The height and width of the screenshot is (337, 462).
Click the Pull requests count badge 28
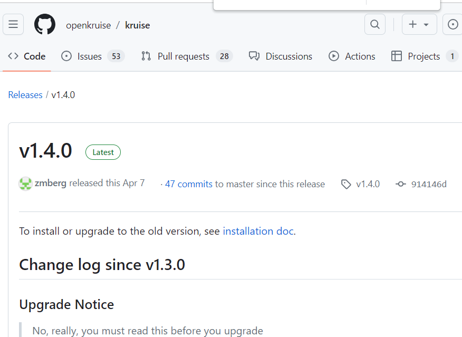point(224,56)
